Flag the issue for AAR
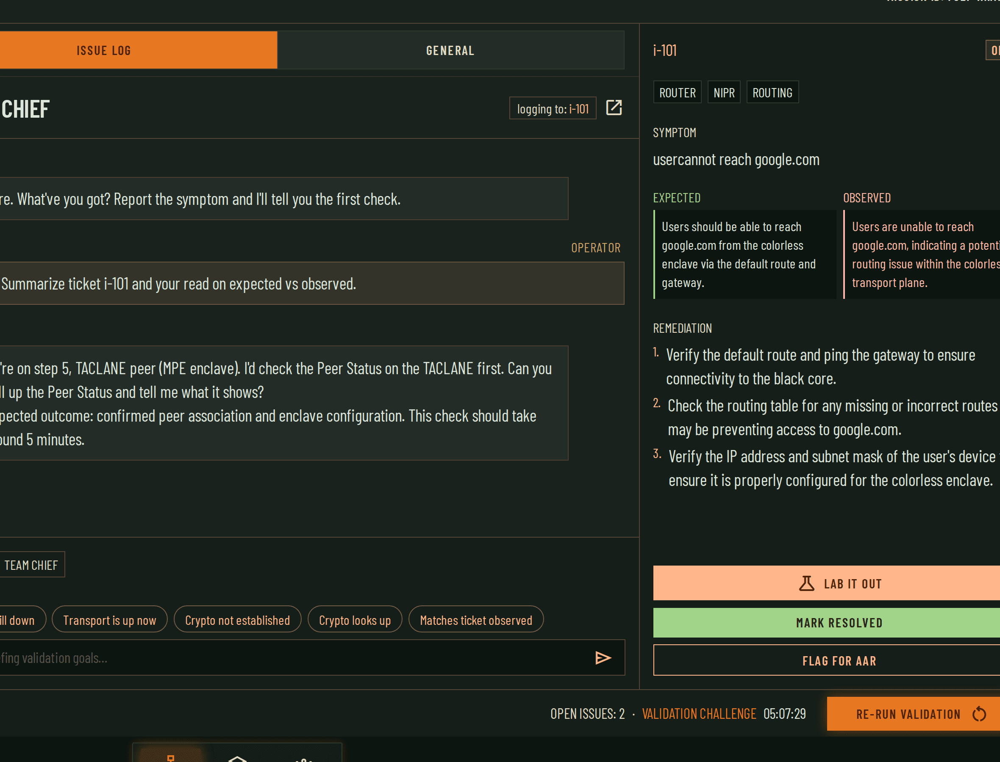Viewport: 1000px width, 762px height. 827,661
